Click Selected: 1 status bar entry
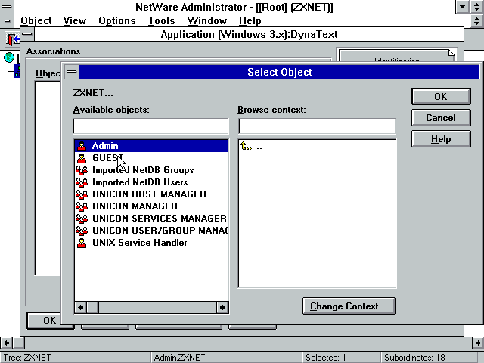Viewport: 484px width, 363px height. (326, 358)
